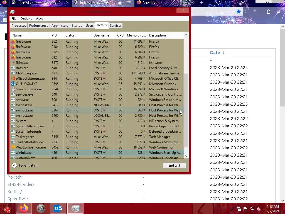Open the SpamTool/ folder link
Viewport: 285px width, 214px height.
pyautogui.click(x=18, y=199)
